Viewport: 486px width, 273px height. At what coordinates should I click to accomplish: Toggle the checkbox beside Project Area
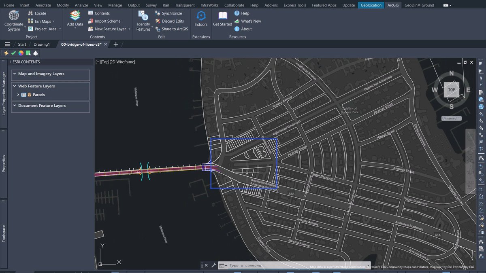[x=30, y=29]
